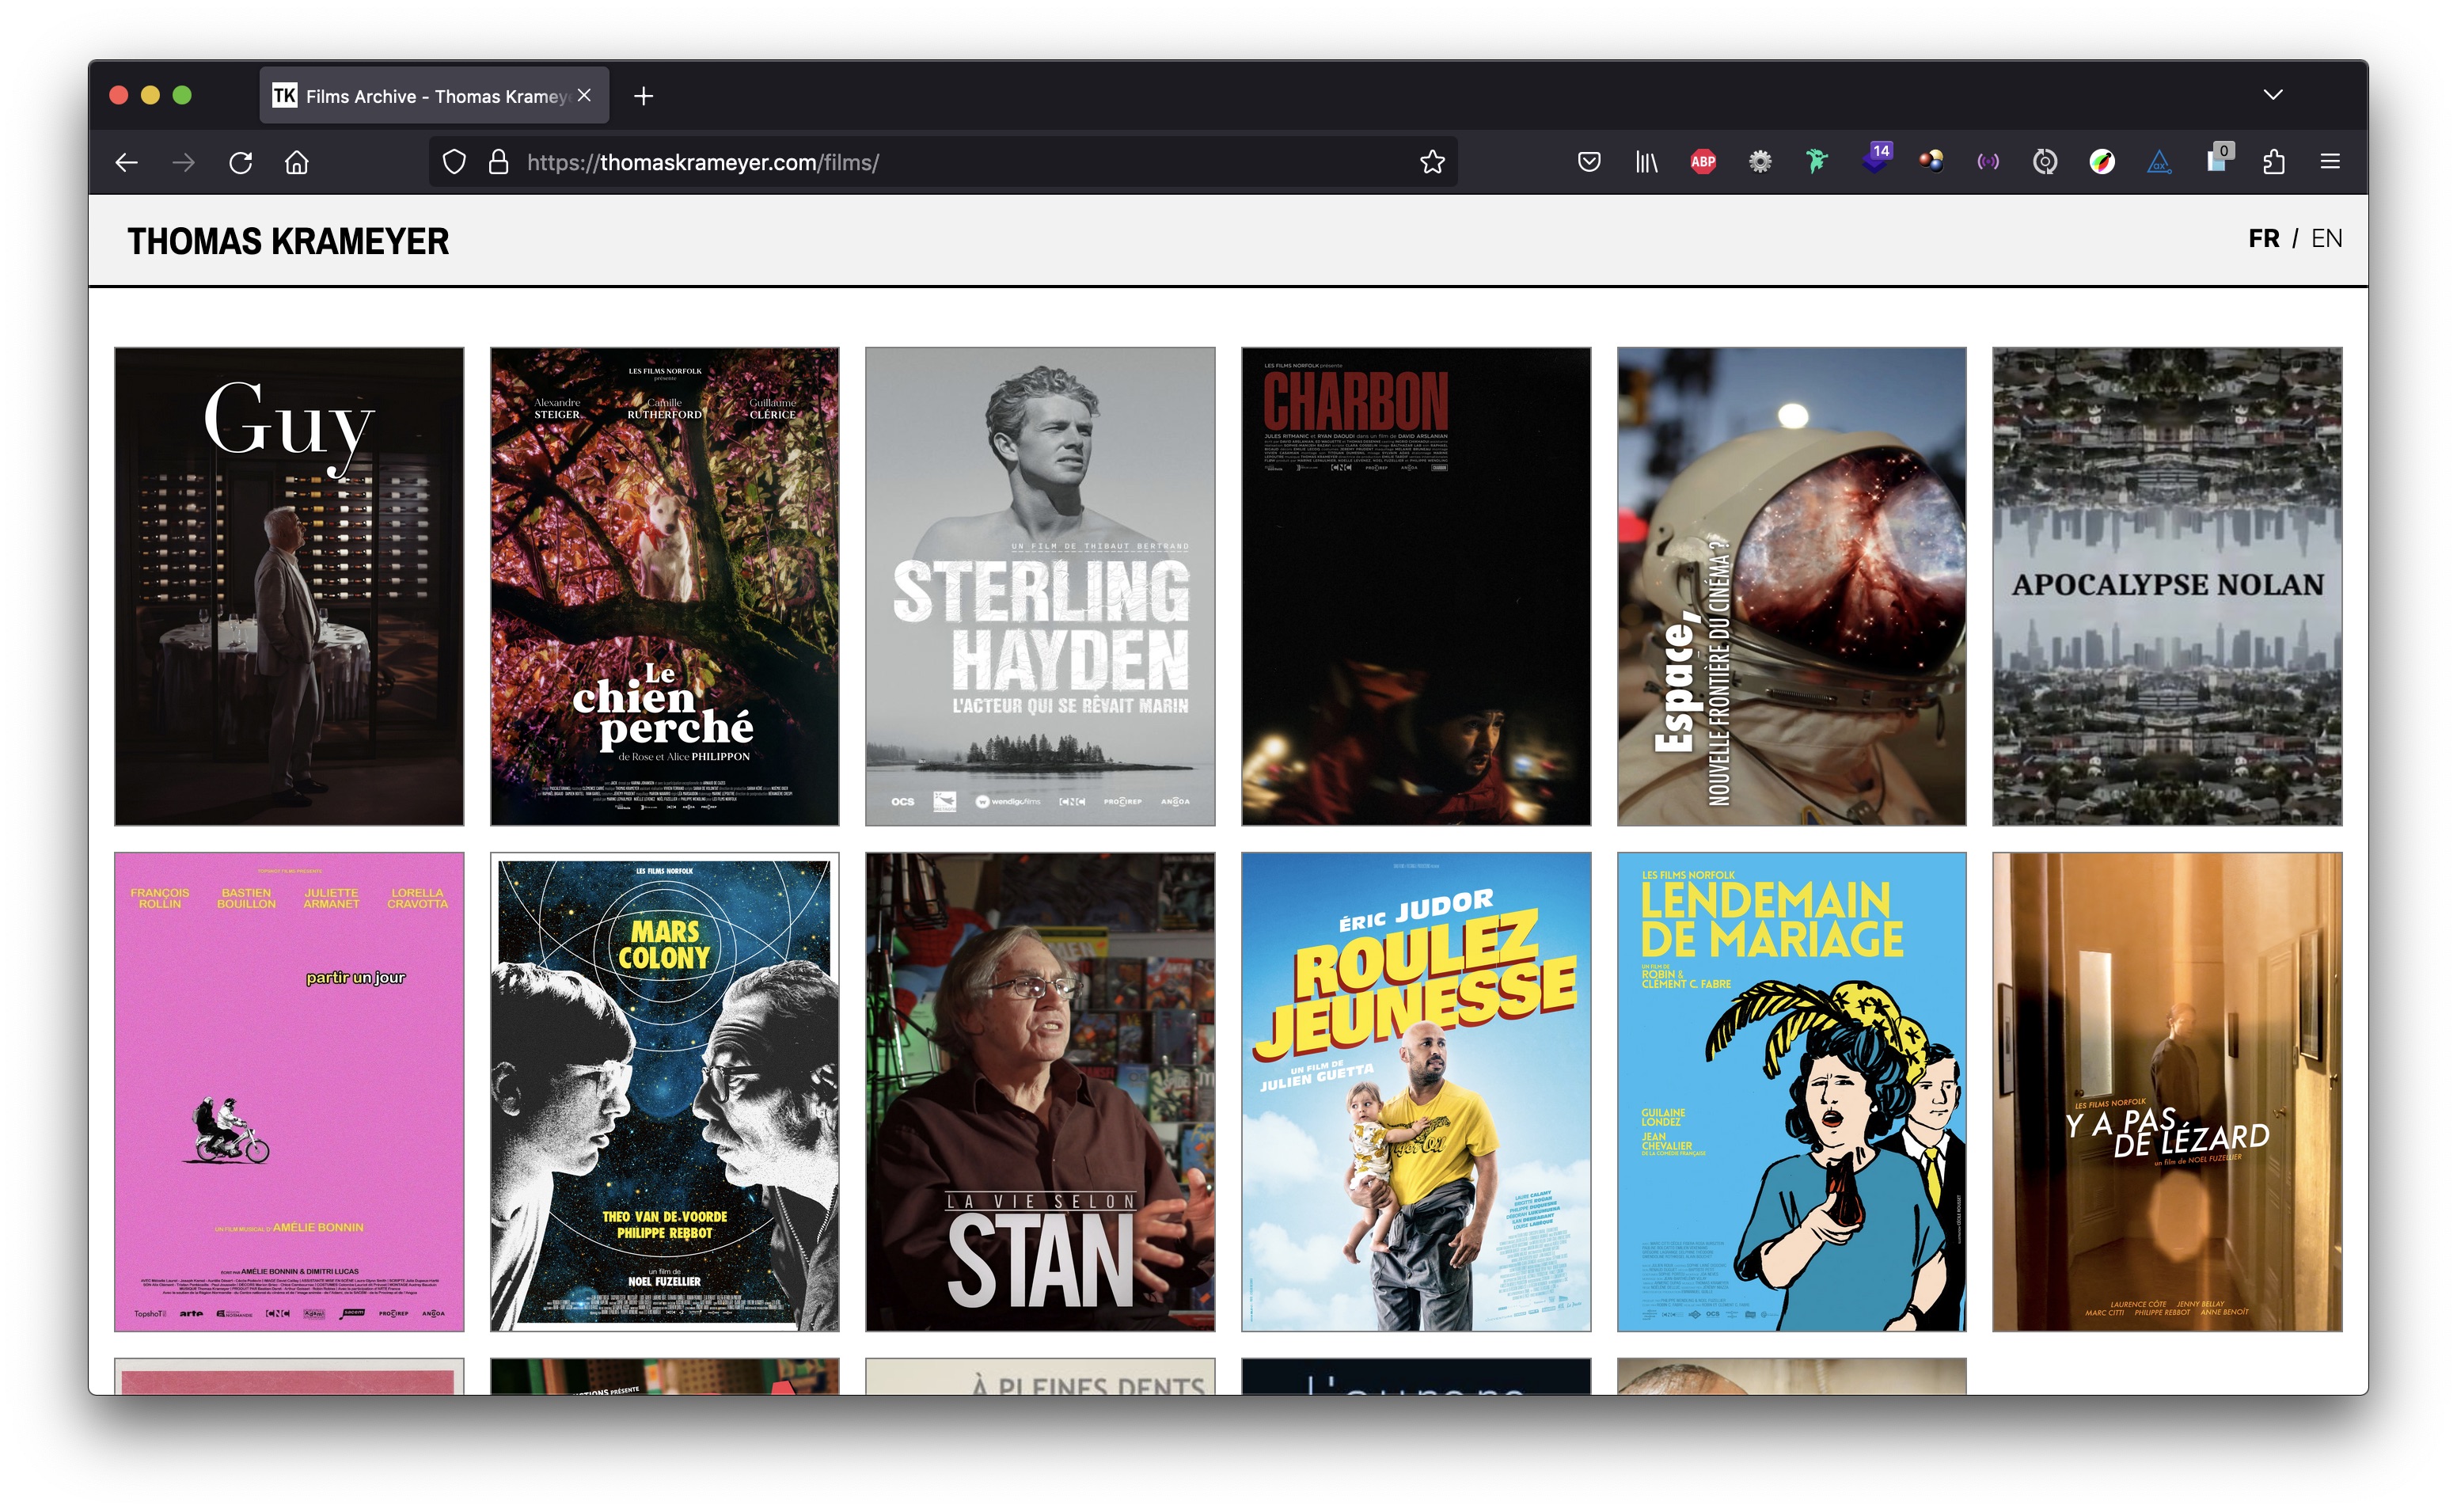Close the Films Archive tab
The width and height of the screenshot is (2457, 1512).
(x=585, y=95)
